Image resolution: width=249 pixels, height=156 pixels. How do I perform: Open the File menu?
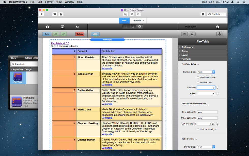tap(33, 2)
